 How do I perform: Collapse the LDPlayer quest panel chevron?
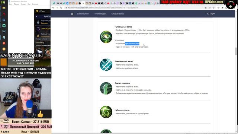pyautogui.click(x=36, y=16)
